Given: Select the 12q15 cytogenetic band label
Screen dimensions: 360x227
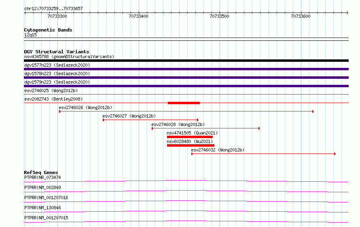Looking at the screenshot, I should (30, 35).
